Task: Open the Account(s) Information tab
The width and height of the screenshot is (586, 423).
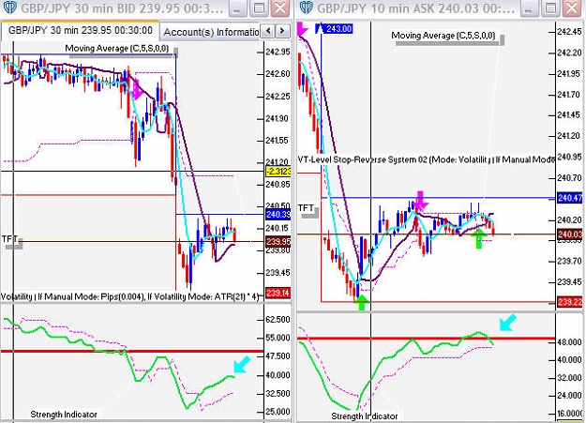Action: click(x=211, y=32)
